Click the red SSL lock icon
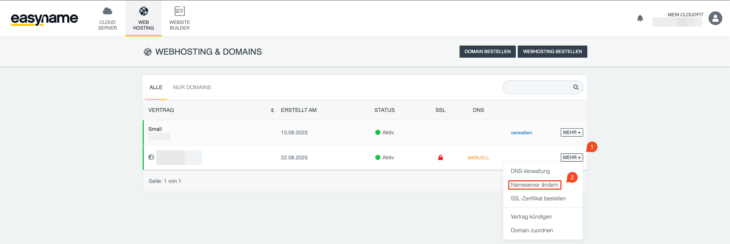This screenshot has width=730, height=244. (x=440, y=157)
